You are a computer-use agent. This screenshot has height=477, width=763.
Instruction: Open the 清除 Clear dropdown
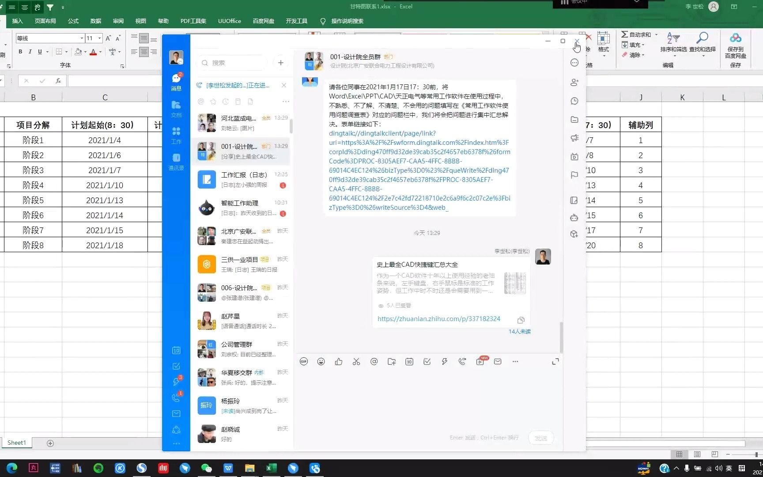click(x=633, y=55)
